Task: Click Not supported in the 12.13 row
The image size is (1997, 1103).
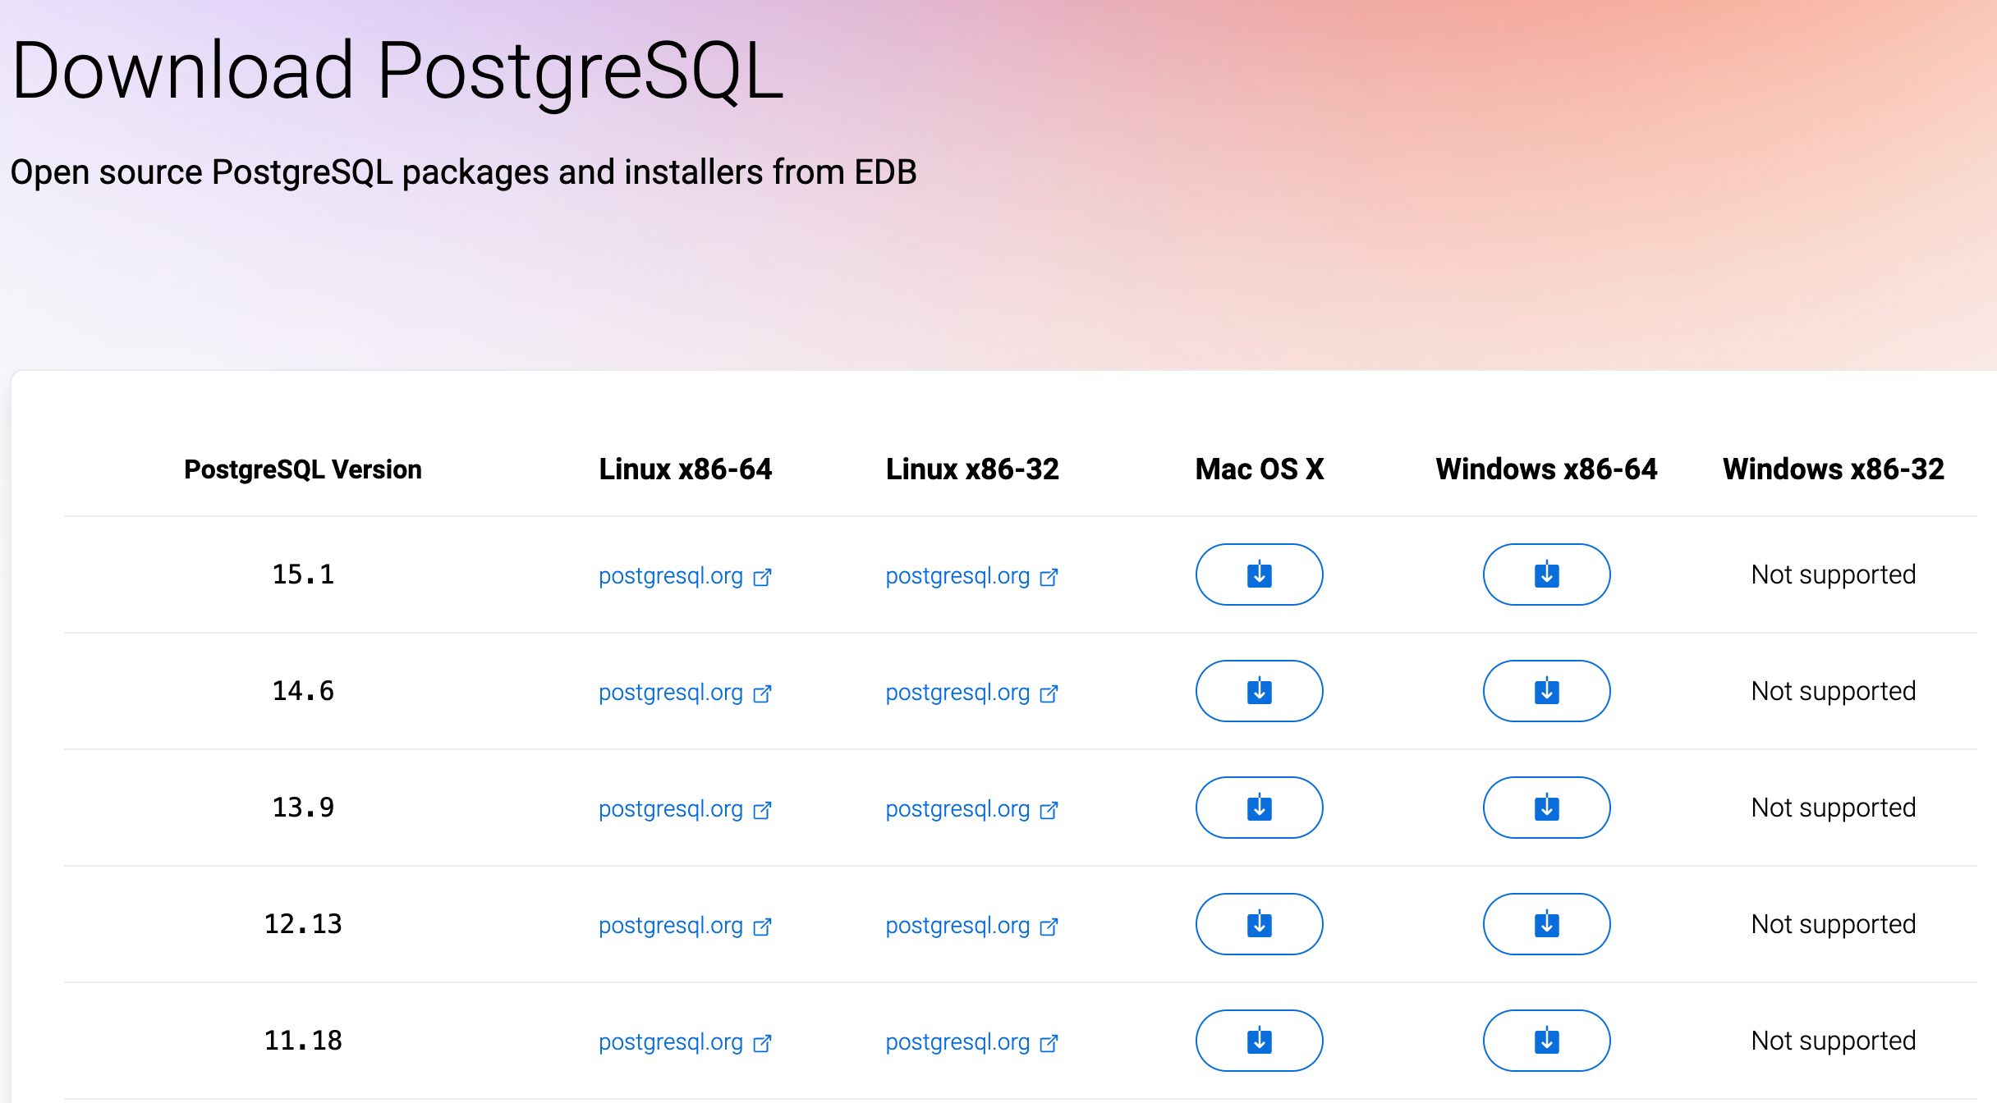Action: coord(1834,924)
